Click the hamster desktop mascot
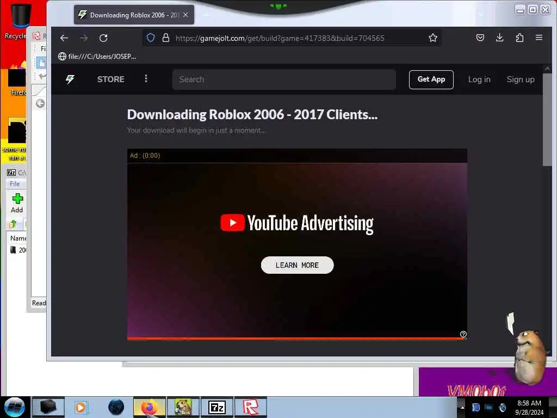Image resolution: width=557 pixels, height=418 pixels. click(x=530, y=356)
